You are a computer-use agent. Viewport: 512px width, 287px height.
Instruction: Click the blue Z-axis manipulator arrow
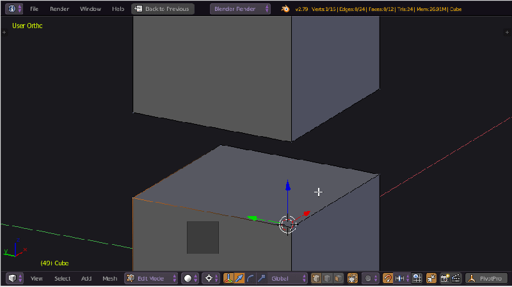[287, 186]
